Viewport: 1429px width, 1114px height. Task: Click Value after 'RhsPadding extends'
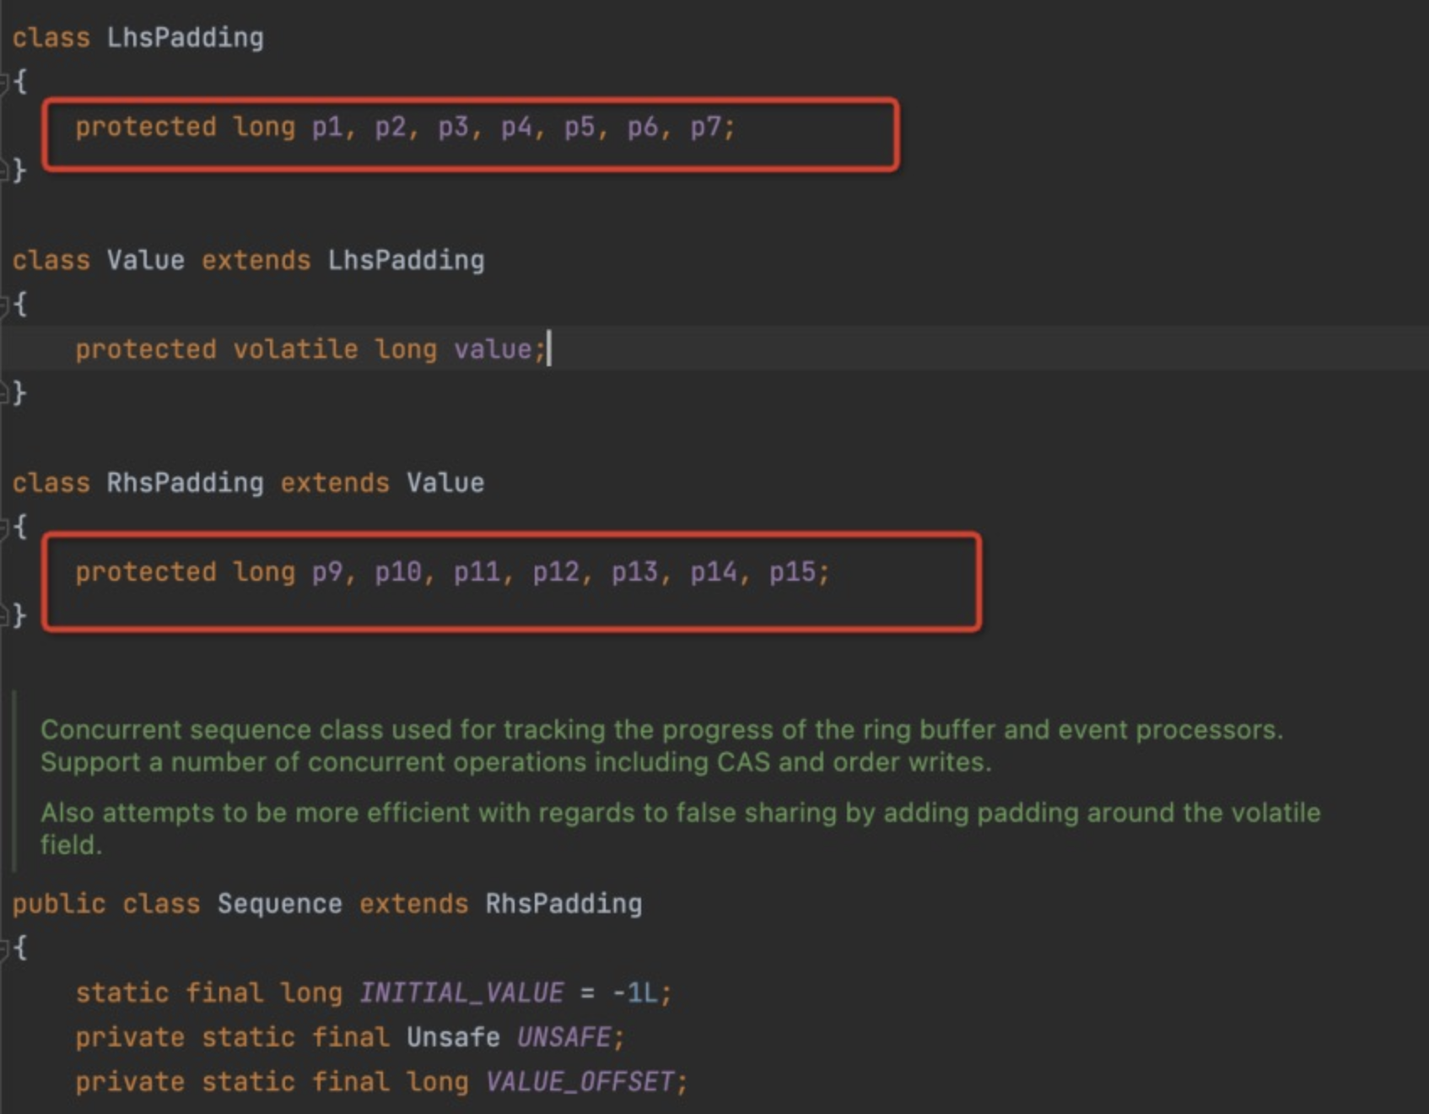(x=445, y=483)
